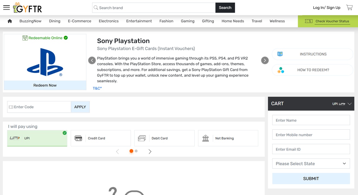The width and height of the screenshot is (358, 195).
Task: Click the Debit Card icon
Action: 142,138
